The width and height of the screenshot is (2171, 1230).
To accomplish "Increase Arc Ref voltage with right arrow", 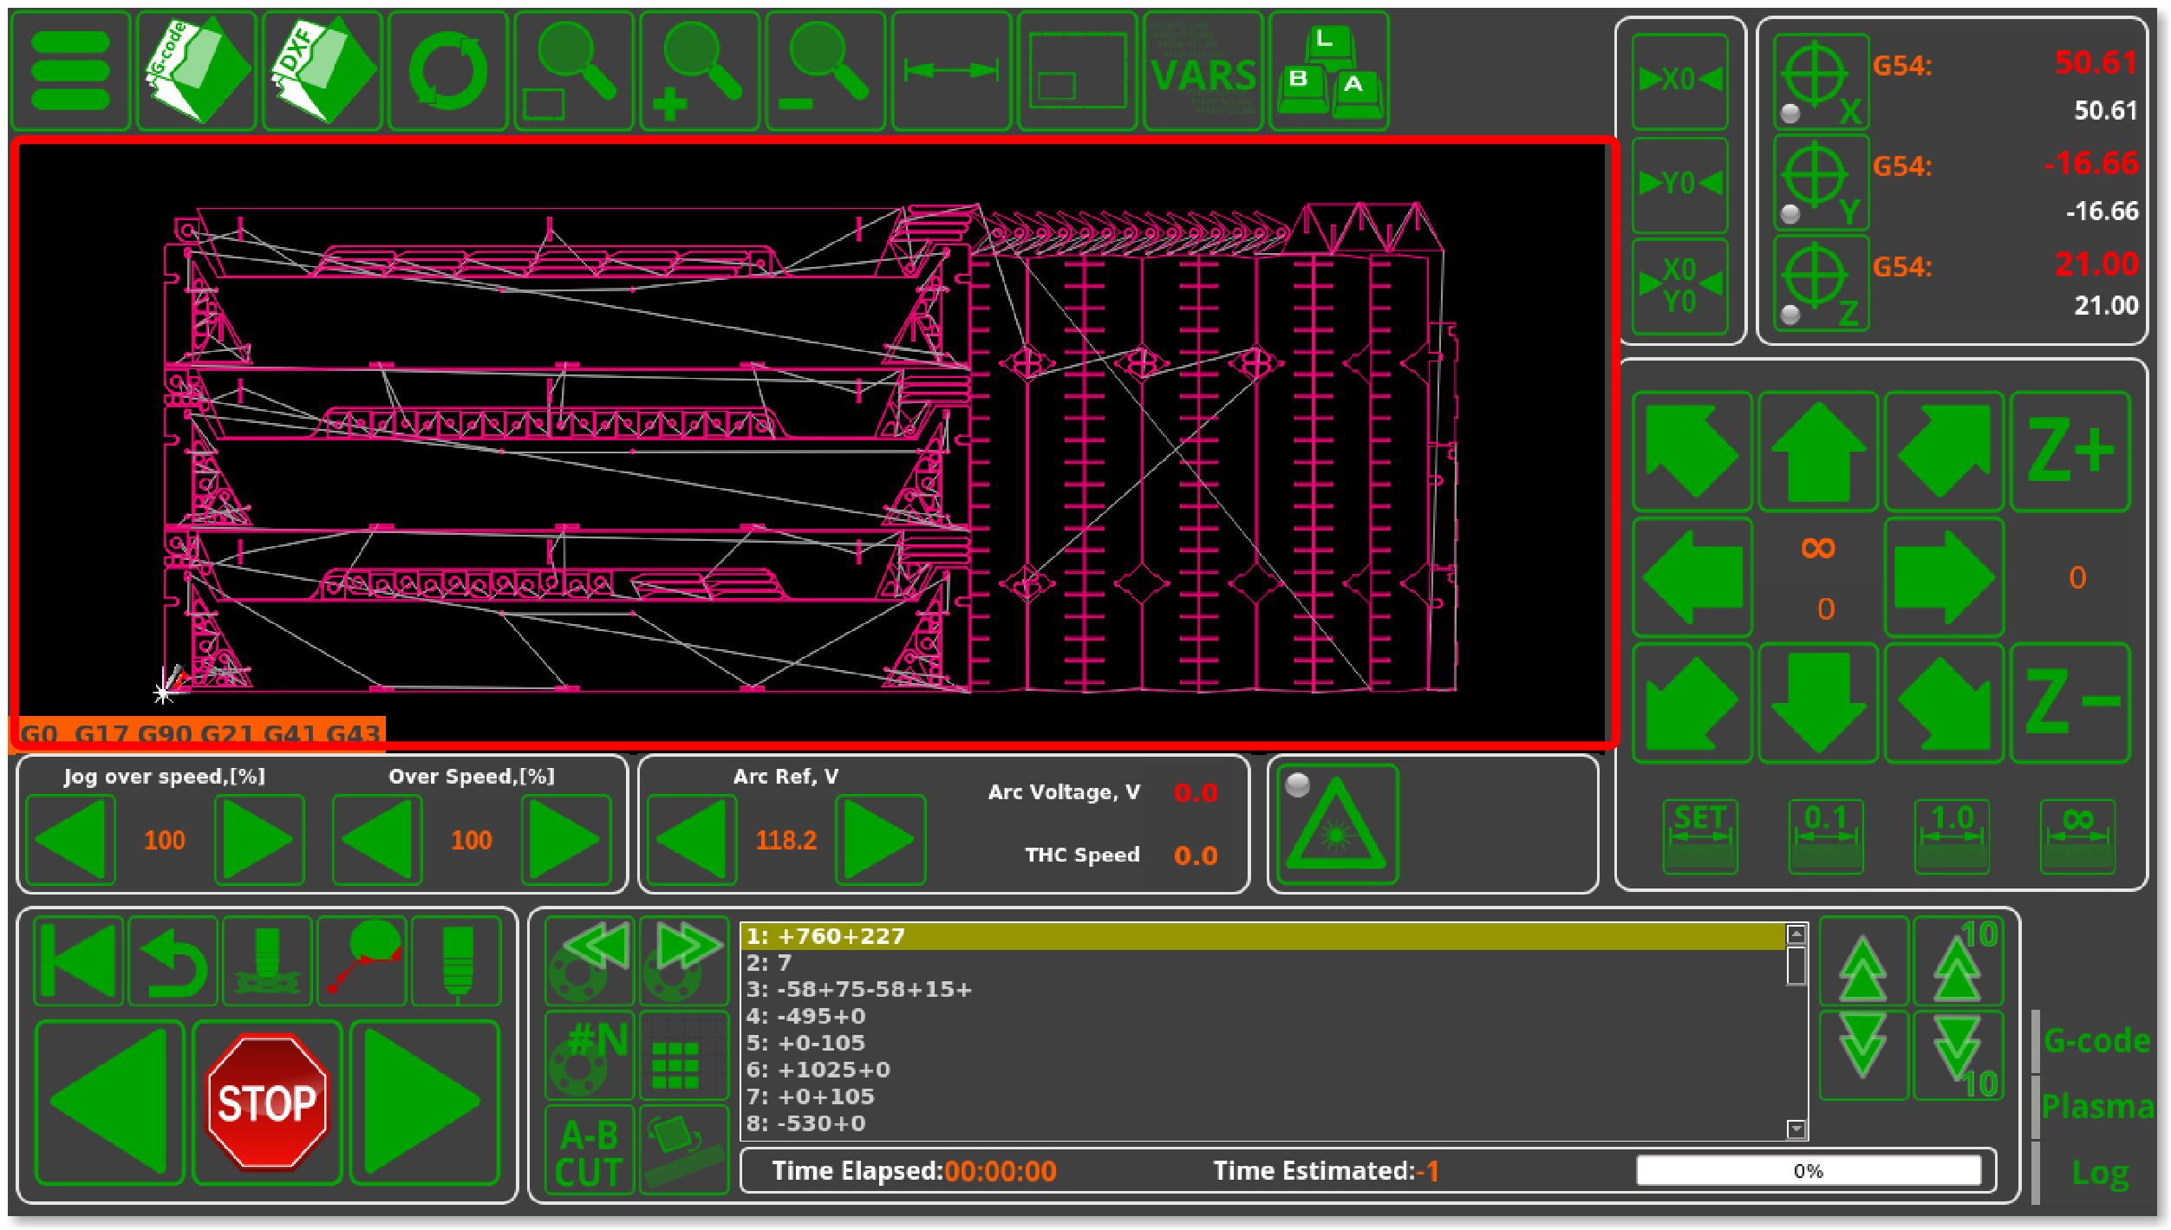I will 879,839.
